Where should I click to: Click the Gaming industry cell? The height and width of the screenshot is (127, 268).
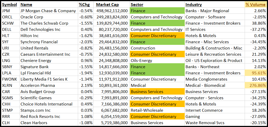click(193, 117)
